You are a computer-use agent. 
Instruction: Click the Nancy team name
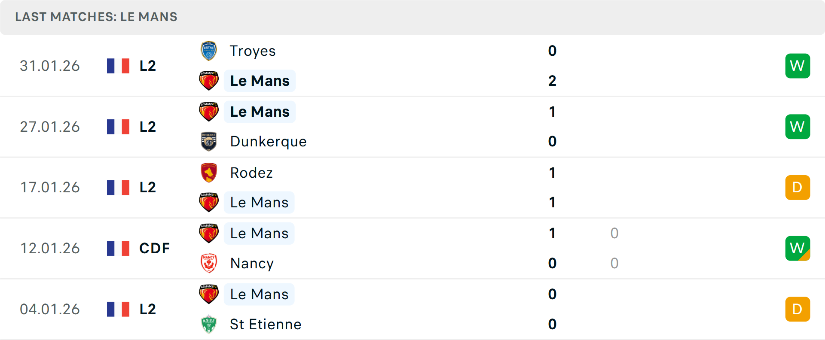point(252,263)
